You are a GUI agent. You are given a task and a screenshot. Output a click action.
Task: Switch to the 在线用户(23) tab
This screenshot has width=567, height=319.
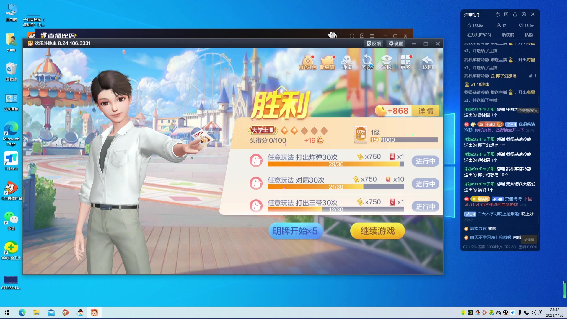tap(479, 35)
